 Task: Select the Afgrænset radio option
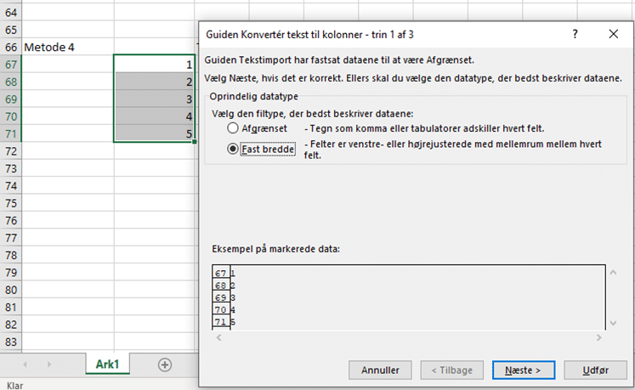233,128
